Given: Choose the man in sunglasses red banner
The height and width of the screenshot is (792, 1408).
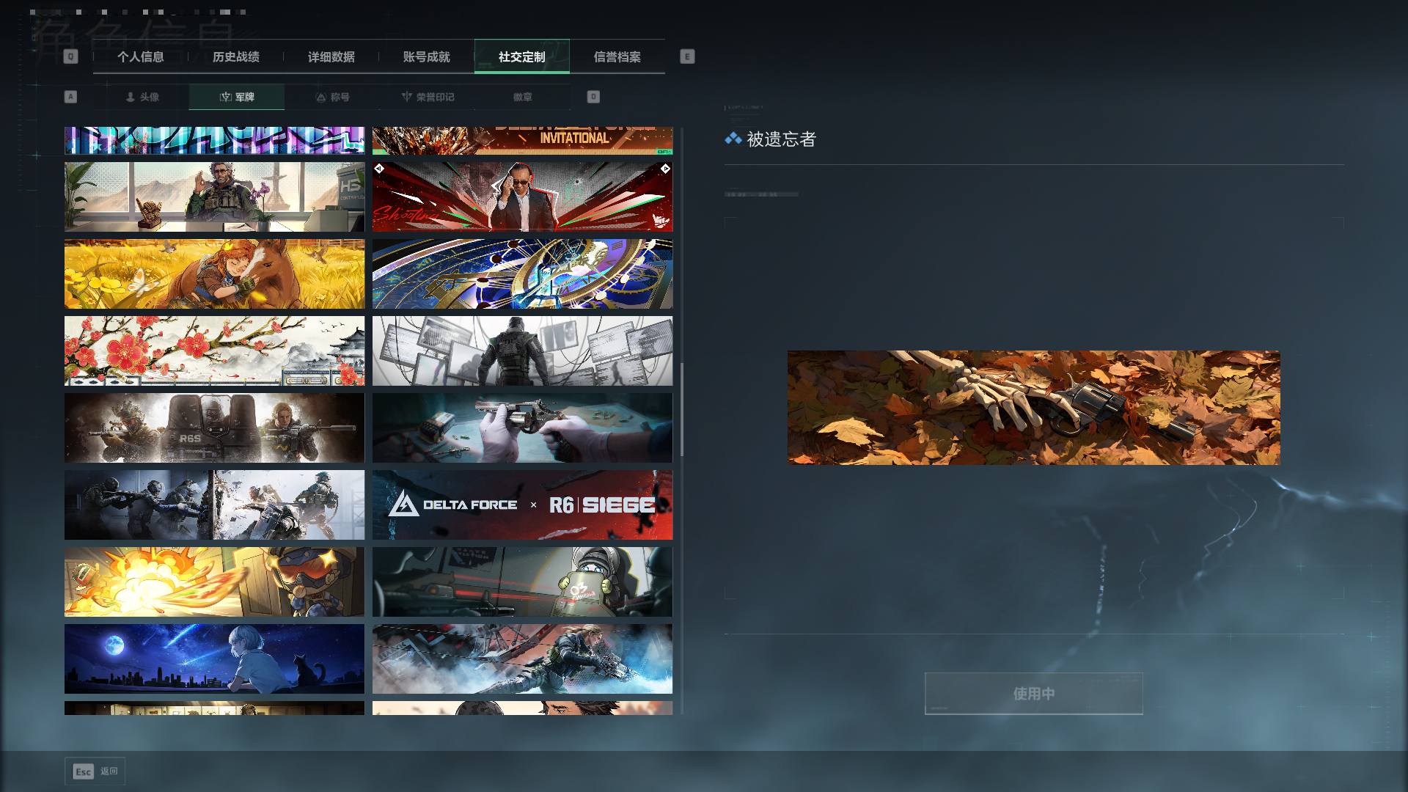Looking at the screenshot, I should (x=522, y=197).
